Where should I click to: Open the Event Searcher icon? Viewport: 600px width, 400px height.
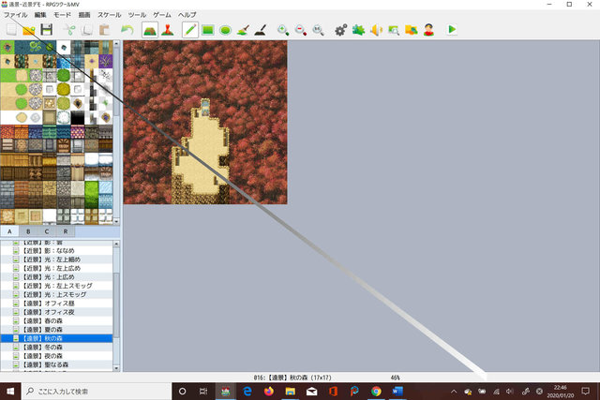point(394,30)
